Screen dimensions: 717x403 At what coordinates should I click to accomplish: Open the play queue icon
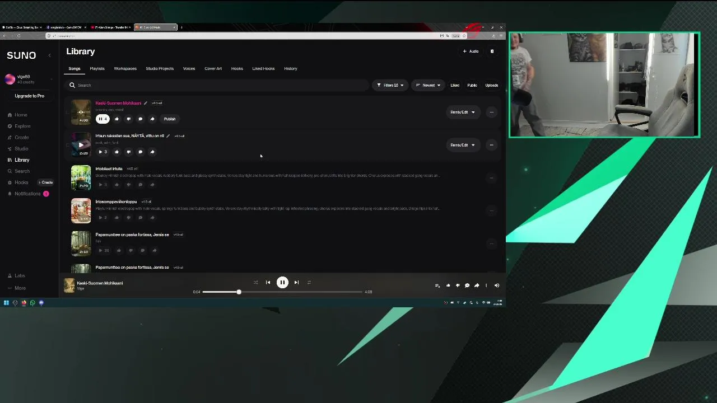[437, 285]
